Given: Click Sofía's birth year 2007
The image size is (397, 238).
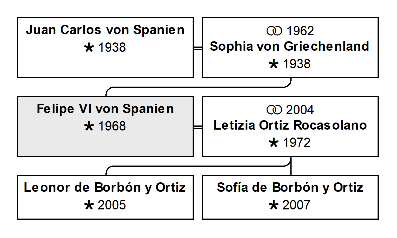Looking at the screenshot, I should pyautogui.click(x=296, y=205).
